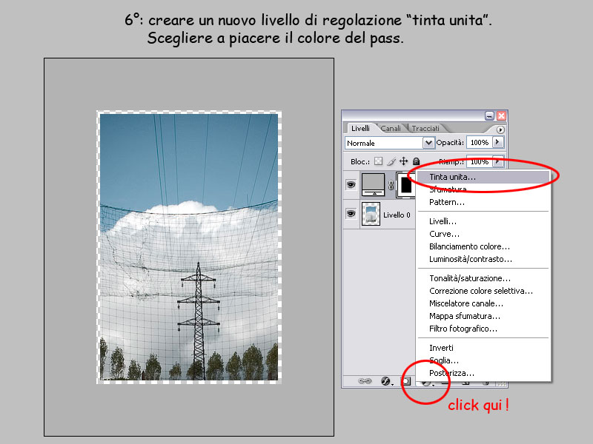Switch to the Canali tab
Viewport: 593px width, 444px height.
coord(391,127)
